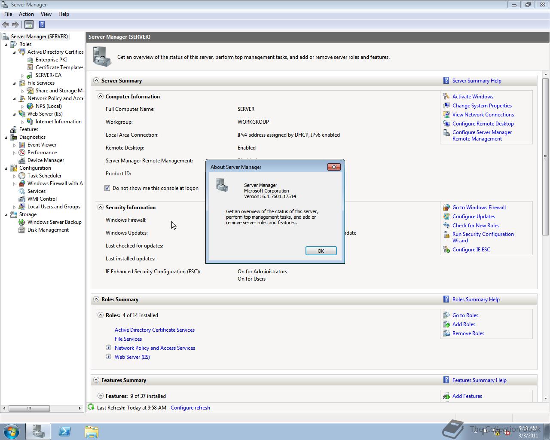
Task: Click the Go to Windows Firewall icon
Action: click(x=446, y=208)
